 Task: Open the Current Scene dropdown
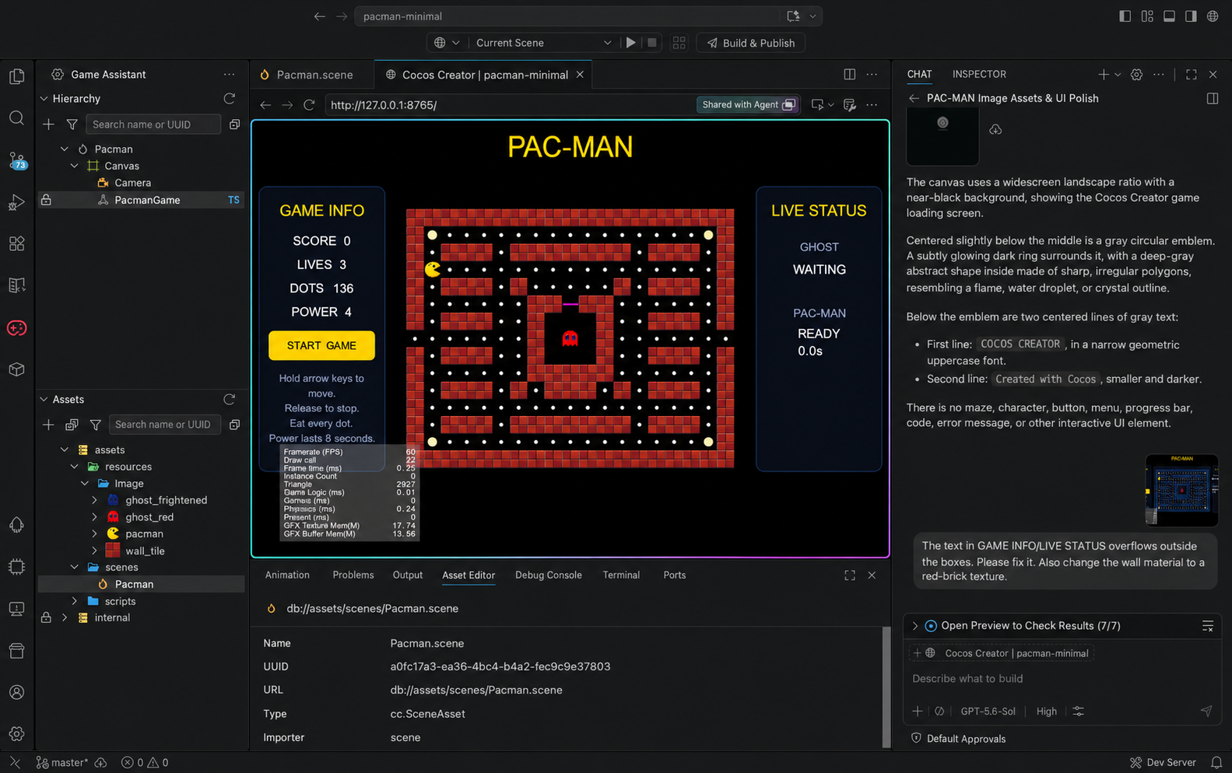point(544,43)
